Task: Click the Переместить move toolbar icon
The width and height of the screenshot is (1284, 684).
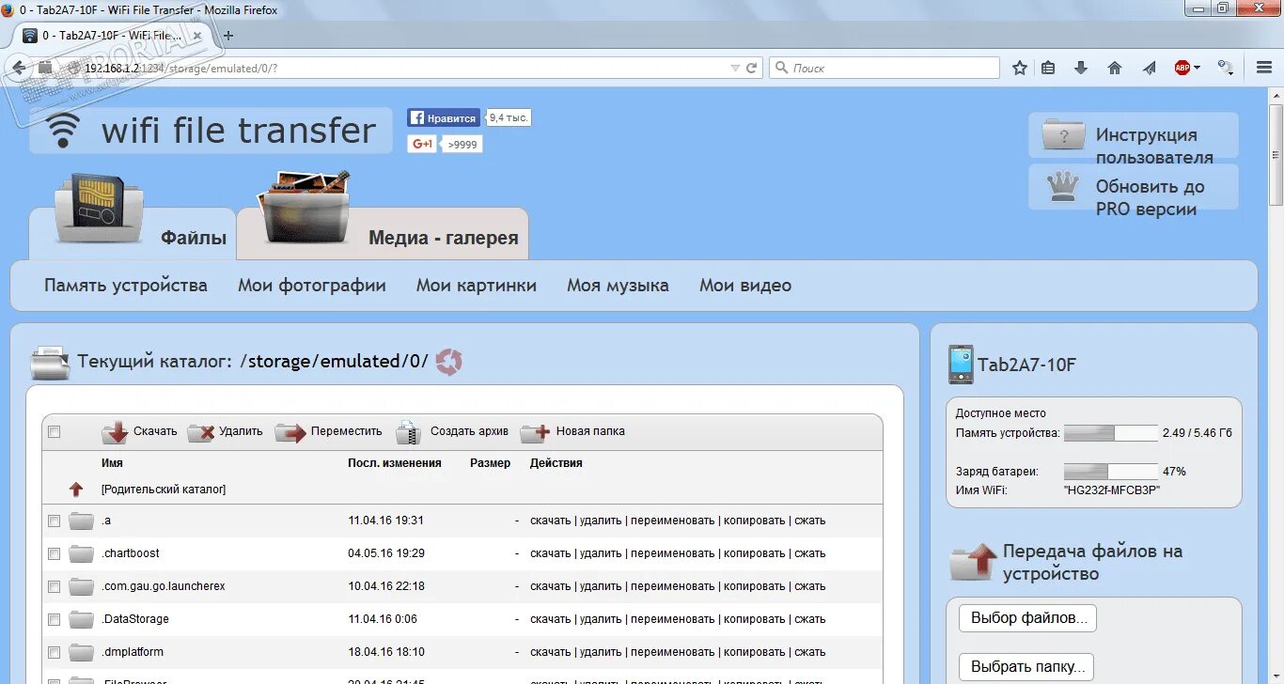Action: pyautogui.click(x=291, y=432)
